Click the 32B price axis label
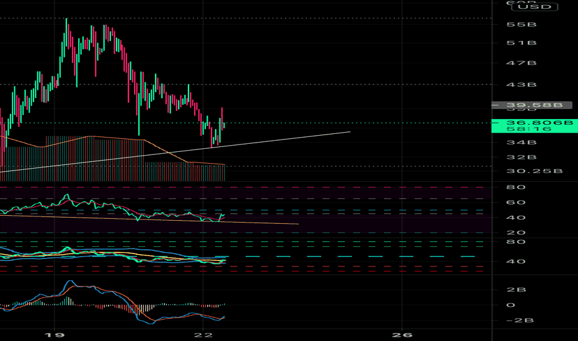 click(x=521, y=157)
